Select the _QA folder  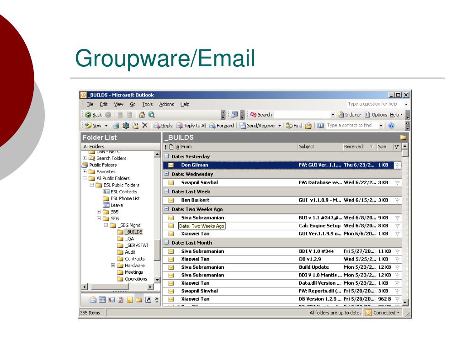point(129,239)
